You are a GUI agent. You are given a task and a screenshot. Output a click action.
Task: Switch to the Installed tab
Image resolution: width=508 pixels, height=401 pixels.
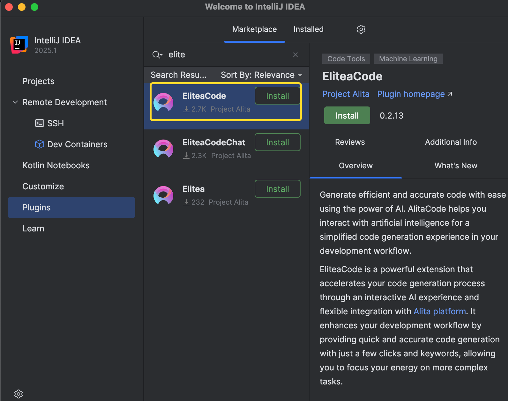click(308, 29)
